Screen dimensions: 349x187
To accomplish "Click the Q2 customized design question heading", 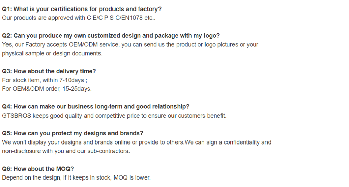I will pyautogui.click(x=111, y=36).
